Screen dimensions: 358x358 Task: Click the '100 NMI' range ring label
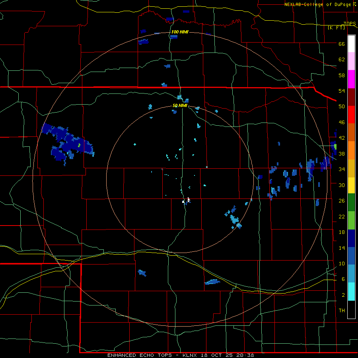coord(180,32)
